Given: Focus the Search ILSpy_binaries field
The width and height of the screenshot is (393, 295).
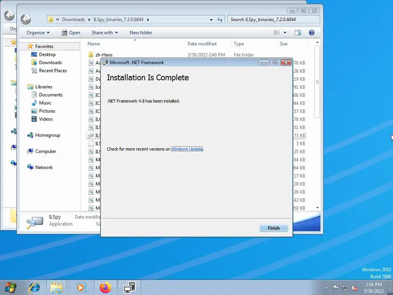Looking at the screenshot, I should click(273, 19).
